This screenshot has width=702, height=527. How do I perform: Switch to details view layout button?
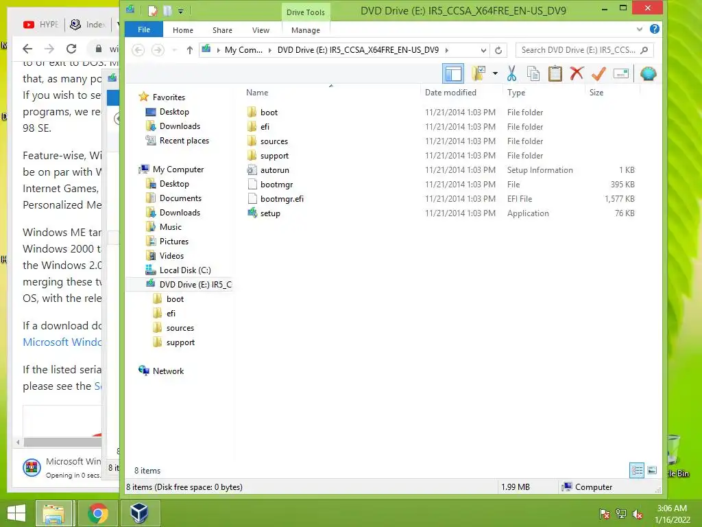[637, 471]
